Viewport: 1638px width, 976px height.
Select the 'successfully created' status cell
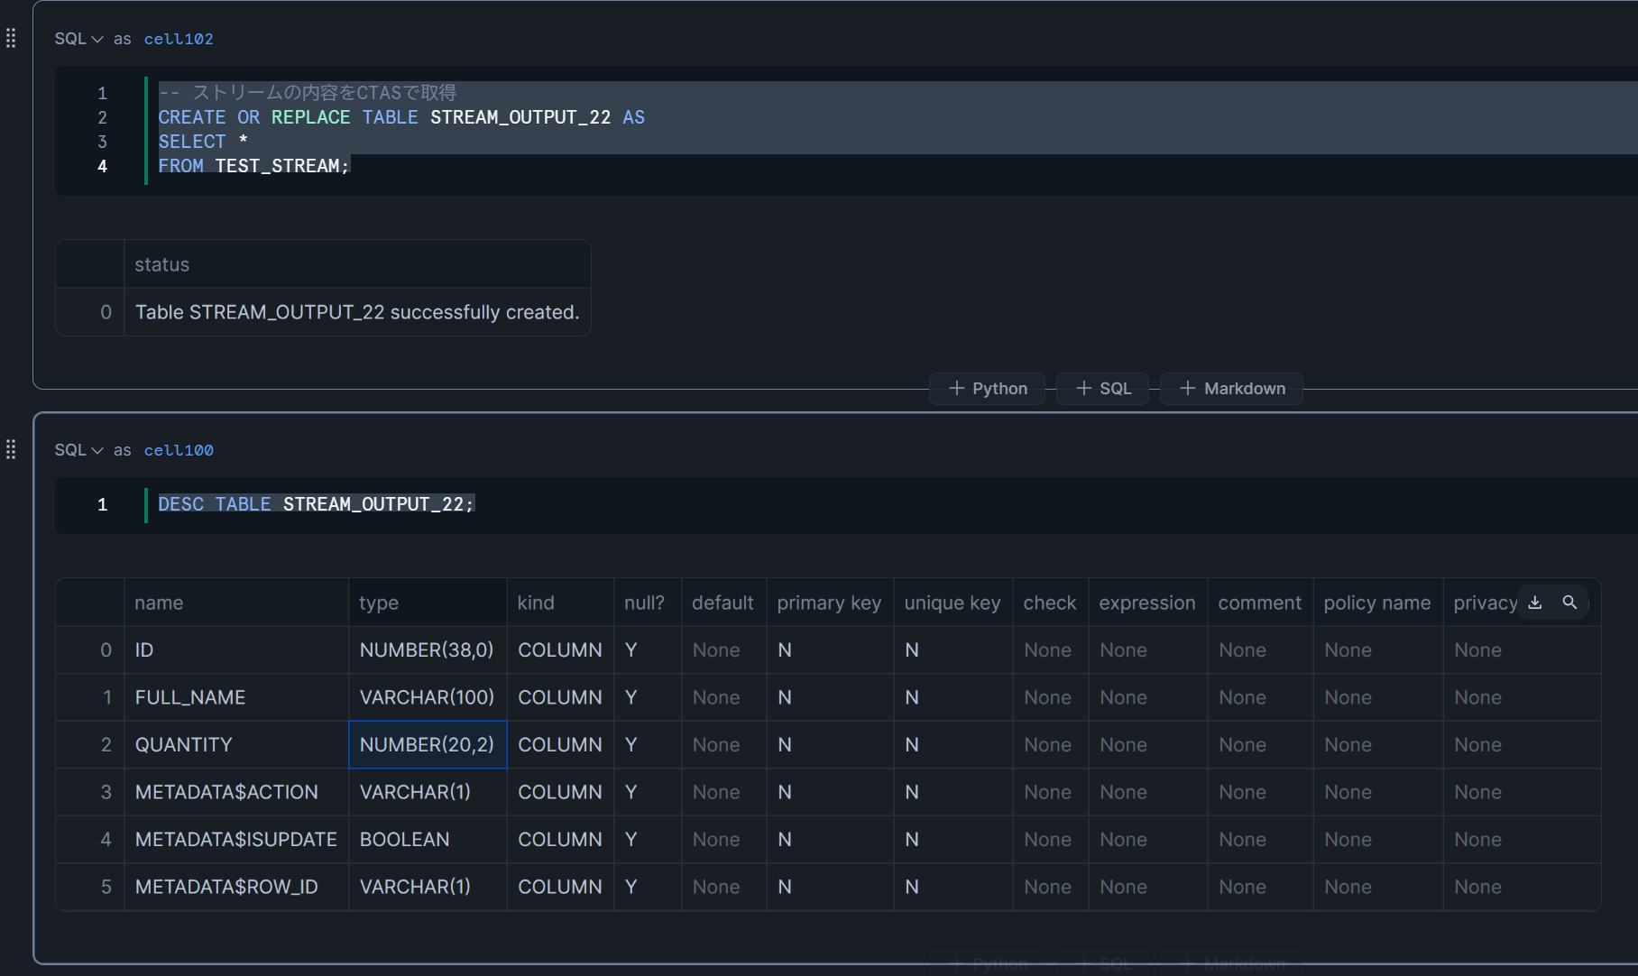(357, 312)
